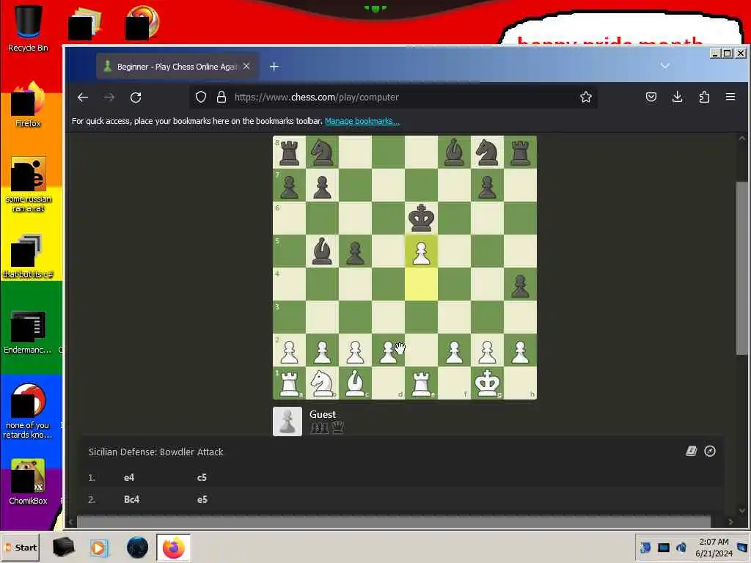Screen dimensions: 751x563
Task: Jump to black's e5 in move list
Action: coord(202,499)
